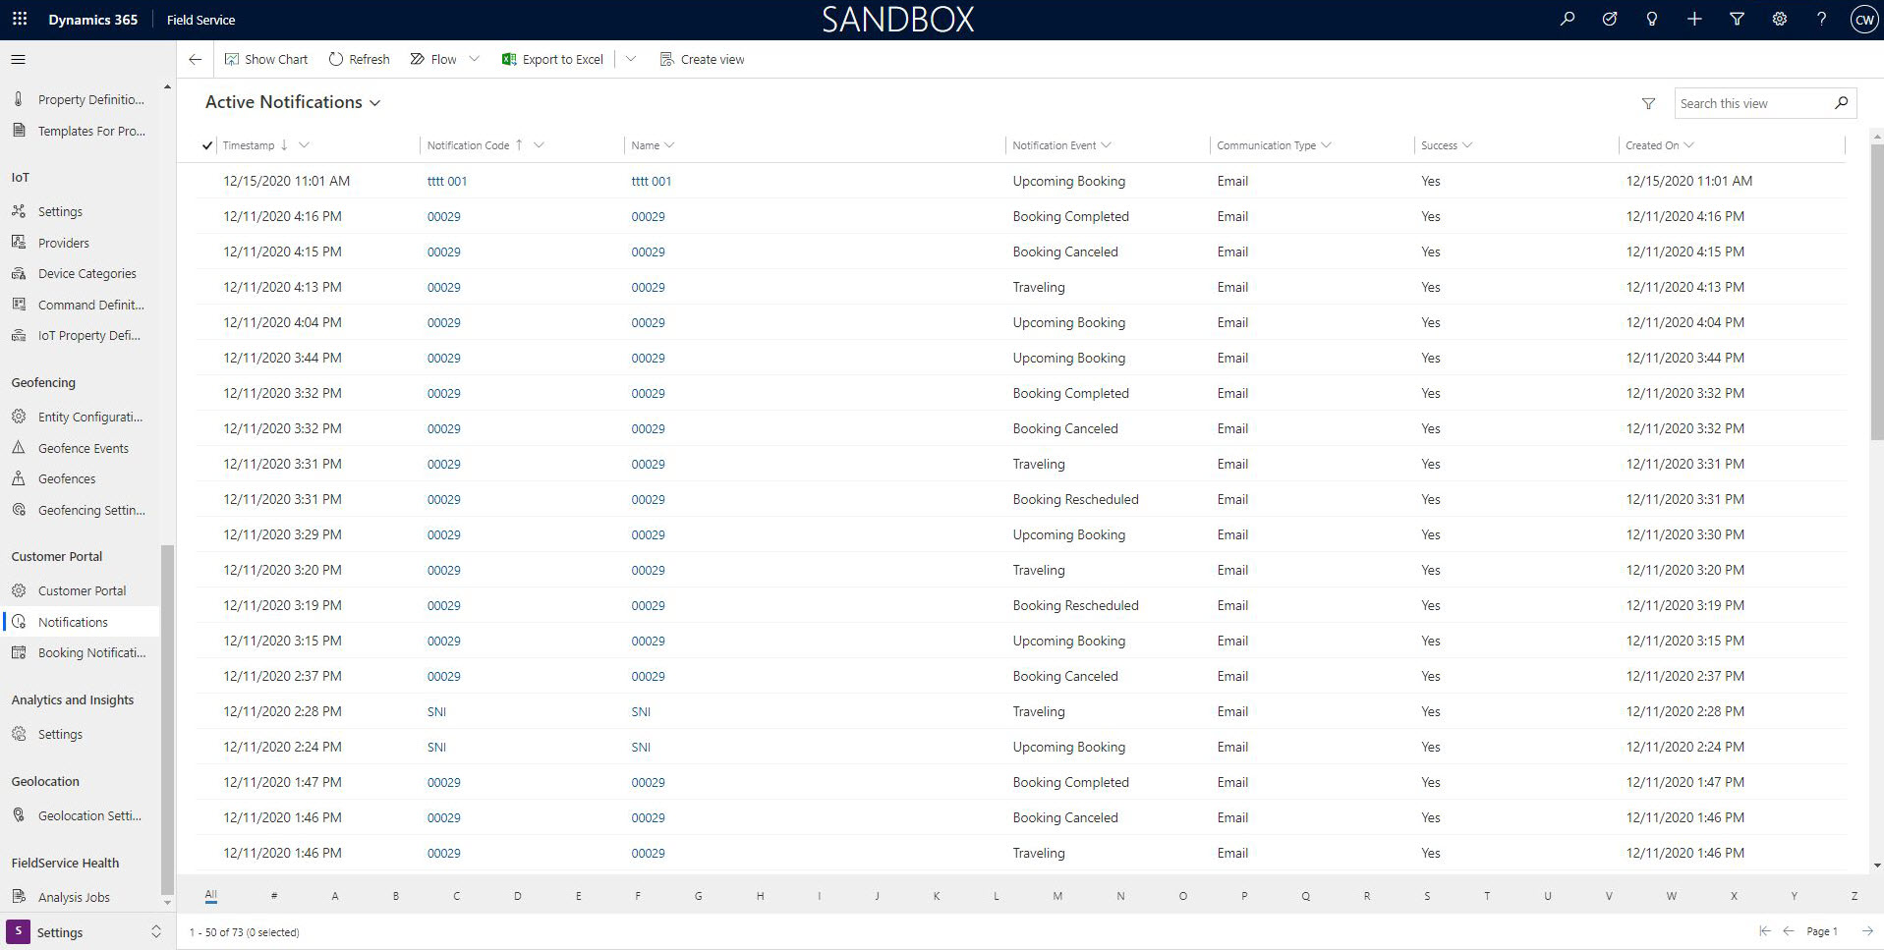This screenshot has height=950, width=1884.
Task: Open IoT Settings in sidebar
Action: (60, 211)
